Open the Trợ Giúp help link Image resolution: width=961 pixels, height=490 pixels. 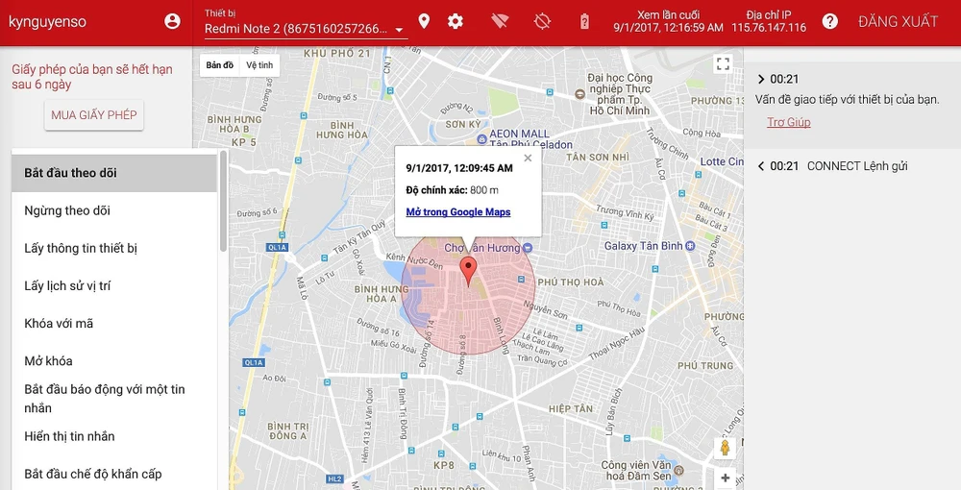(x=789, y=122)
